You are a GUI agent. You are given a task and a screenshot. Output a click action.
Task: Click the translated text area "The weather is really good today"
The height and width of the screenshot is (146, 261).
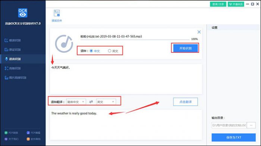[126, 125]
